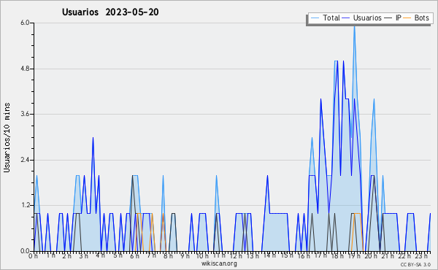Click the '18 h' x-axis label
This screenshot has height=270, width=438.
click(x=337, y=256)
